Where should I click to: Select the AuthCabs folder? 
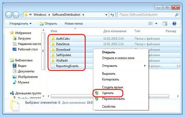63,39
